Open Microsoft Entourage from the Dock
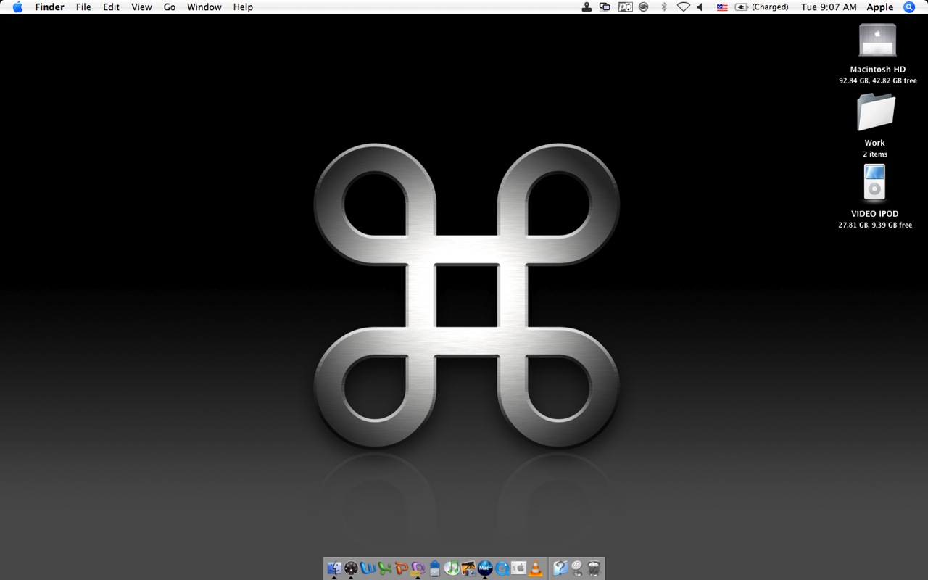Screen dimensions: 928x580 418,568
